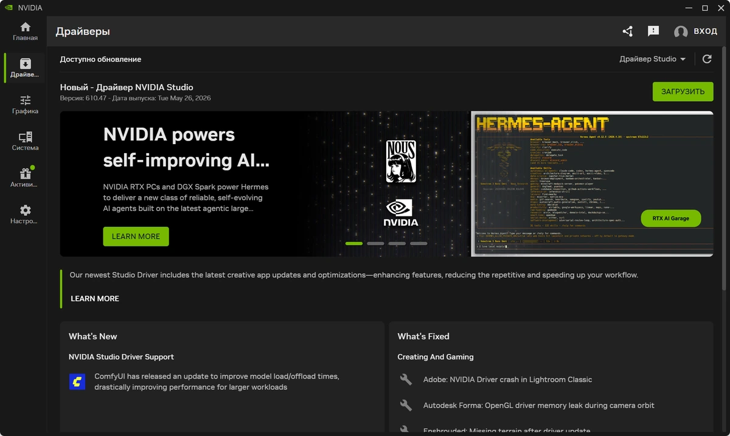Click the share icon in header
Image resolution: width=730 pixels, height=436 pixels.
(628, 31)
